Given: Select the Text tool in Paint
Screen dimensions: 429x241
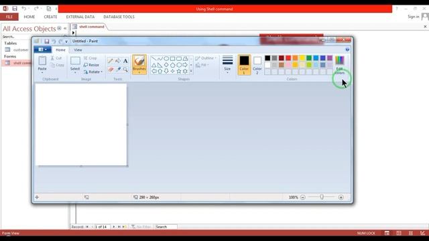Looking at the screenshot, I should 125,61.
